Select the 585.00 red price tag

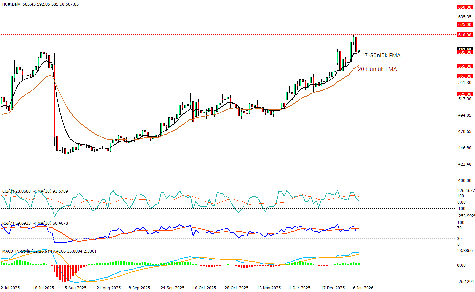(x=465, y=52)
